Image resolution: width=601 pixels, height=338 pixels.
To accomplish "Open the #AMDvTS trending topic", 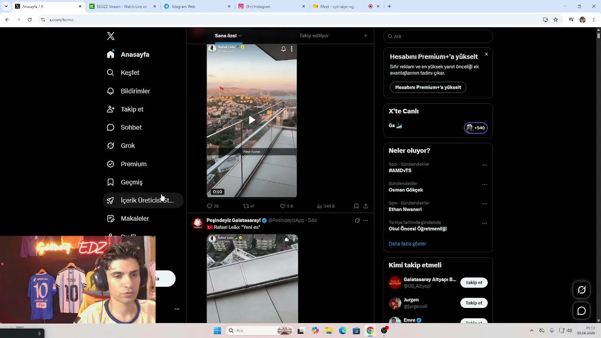I will point(400,171).
